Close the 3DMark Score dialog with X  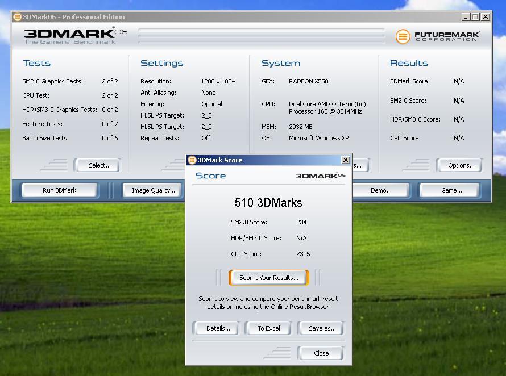346,160
